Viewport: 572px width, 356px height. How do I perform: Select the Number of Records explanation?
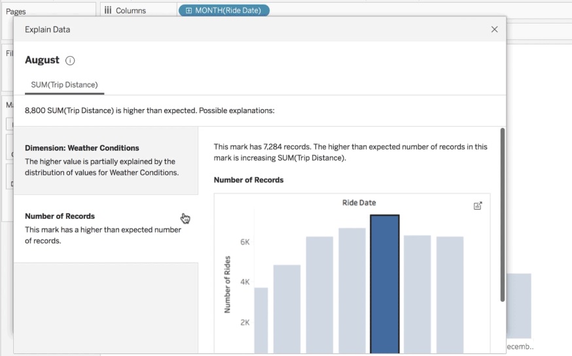105,228
